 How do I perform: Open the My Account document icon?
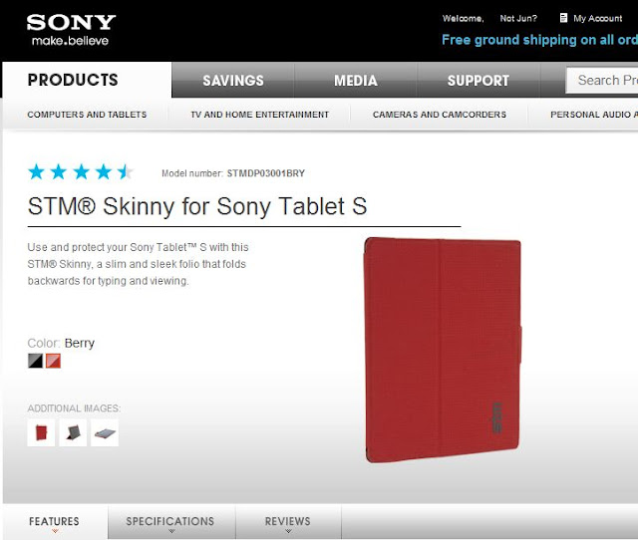563,18
